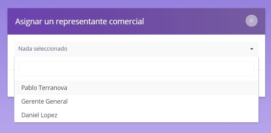Pick the highlighted option Pablo Terranova
Screen dimensions: 271x133
(136, 88)
